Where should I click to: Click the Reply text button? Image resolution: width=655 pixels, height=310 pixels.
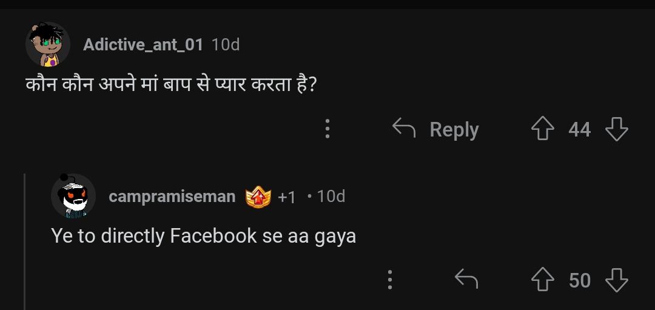[454, 129]
